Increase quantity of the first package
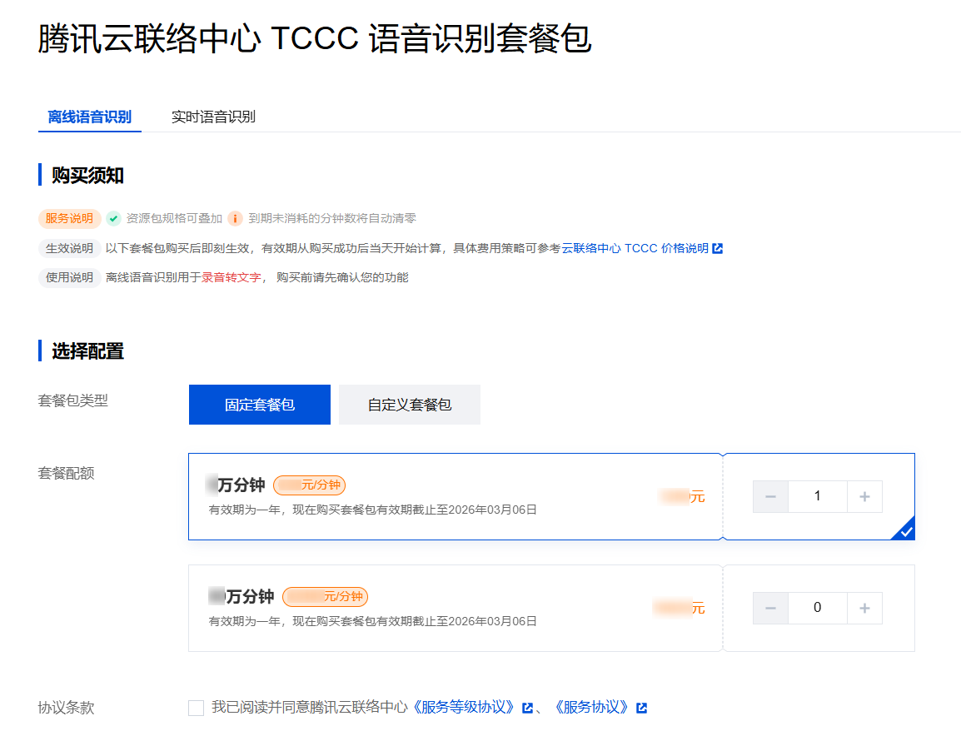This screenshot has height=736, width=961. [864, 496]
